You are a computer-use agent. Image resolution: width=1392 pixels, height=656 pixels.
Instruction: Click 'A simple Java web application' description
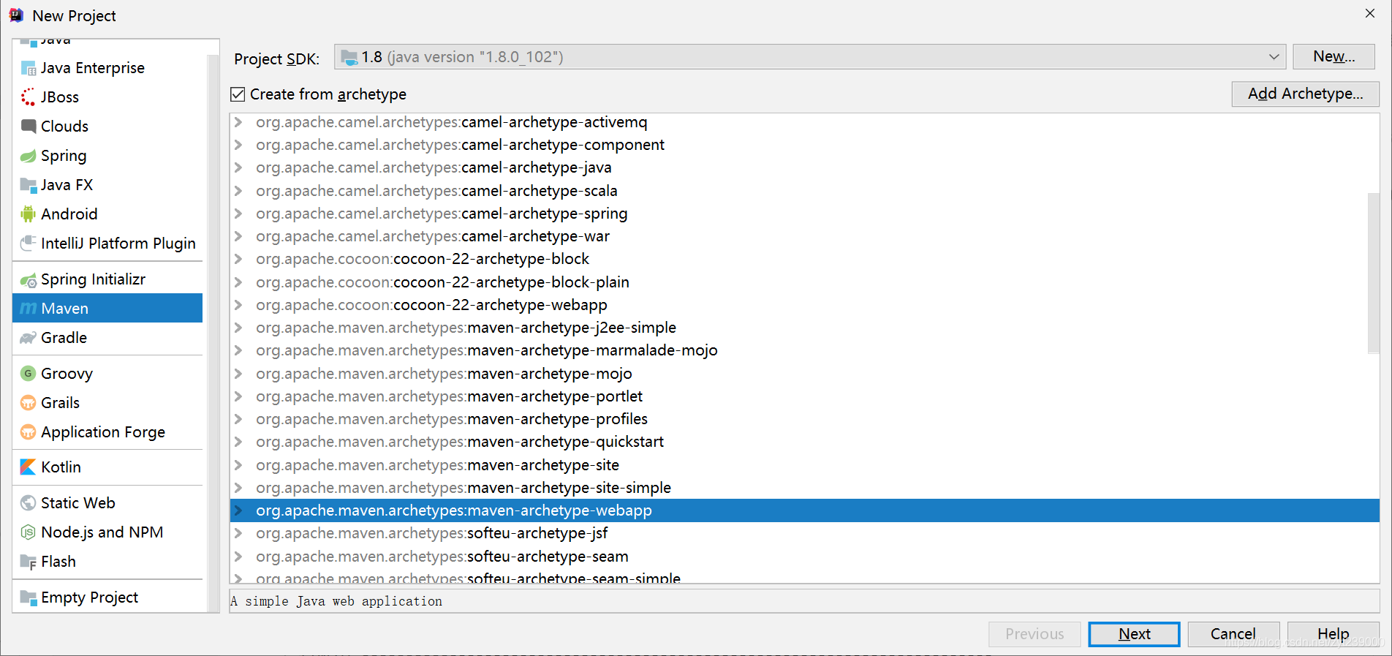click(336, 601)
